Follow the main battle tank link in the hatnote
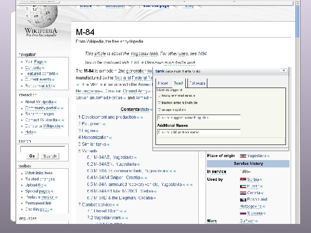The width and height of the screenshot is (311, 233). (x=180, y=63)
